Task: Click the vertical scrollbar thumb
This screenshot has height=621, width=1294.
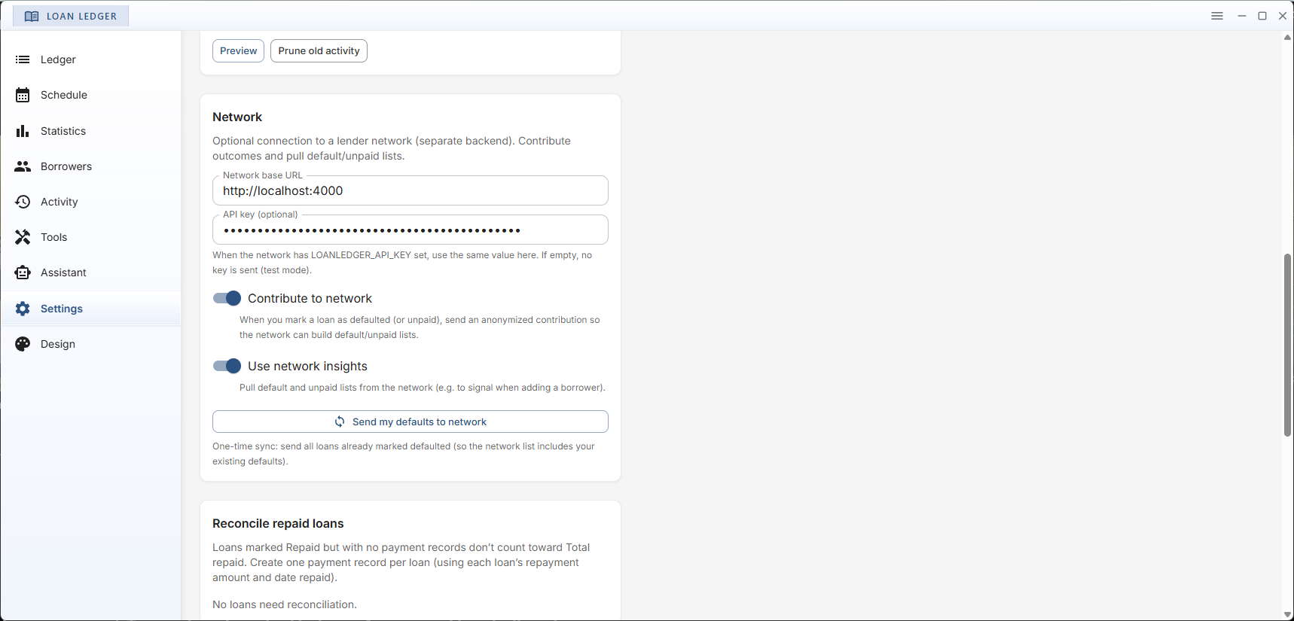Action: click(x=1287, y=345)
